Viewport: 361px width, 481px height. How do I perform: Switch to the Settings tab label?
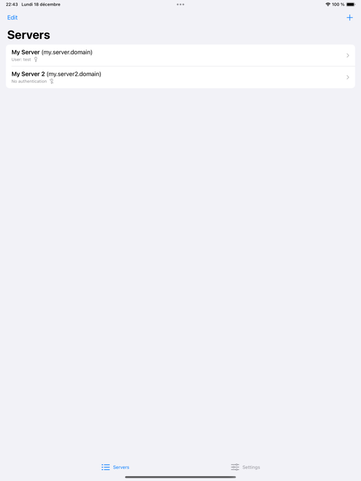(x=251, y=467)
